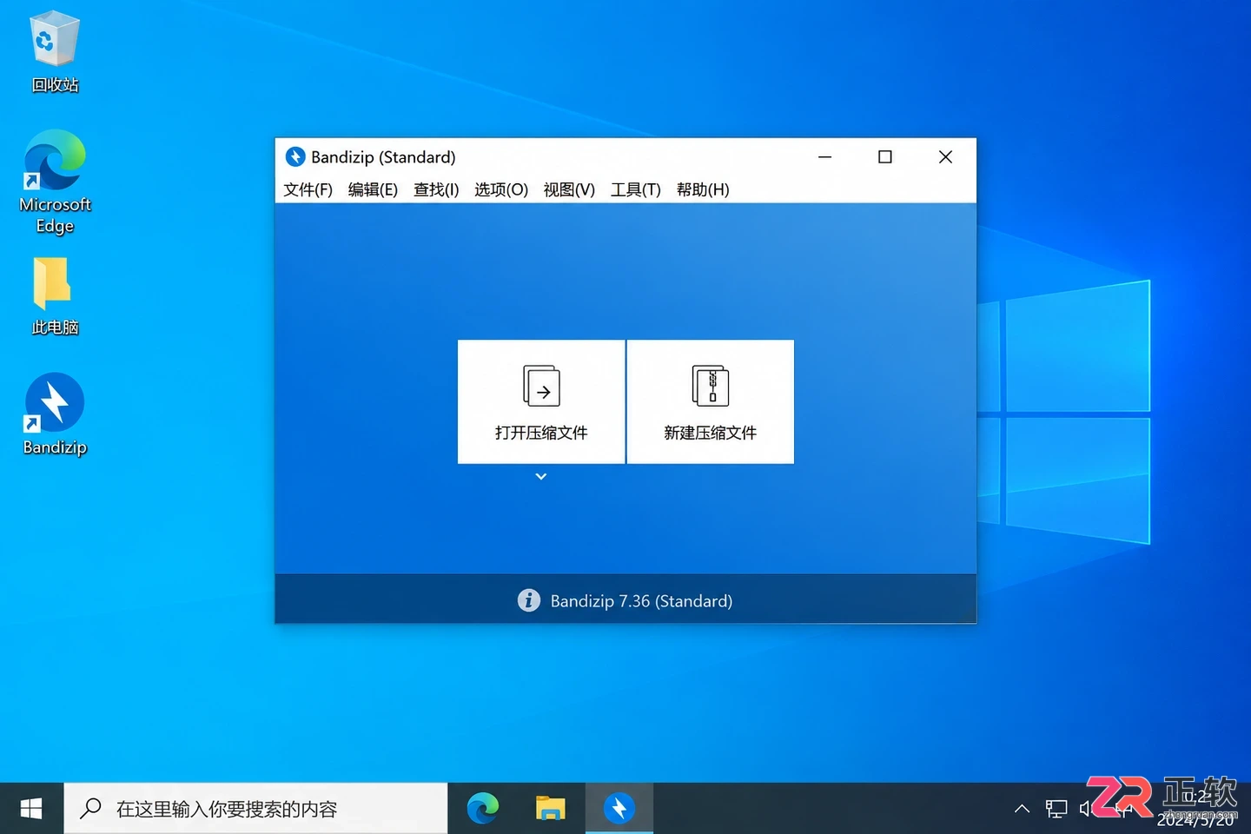This screenshot has height=834, width=1251.
Task: Click Bandizip 7.36 (Standard) version text
Action: point(641,601)
